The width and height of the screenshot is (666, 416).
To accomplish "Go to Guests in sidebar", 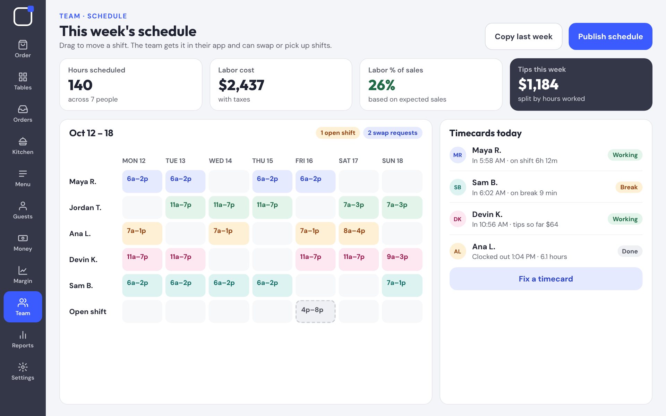I will point(23,210).
